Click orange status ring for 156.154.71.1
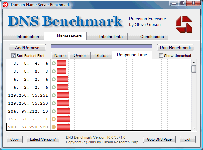The width and height of the screenshot is (203, 150). [54, 119]
